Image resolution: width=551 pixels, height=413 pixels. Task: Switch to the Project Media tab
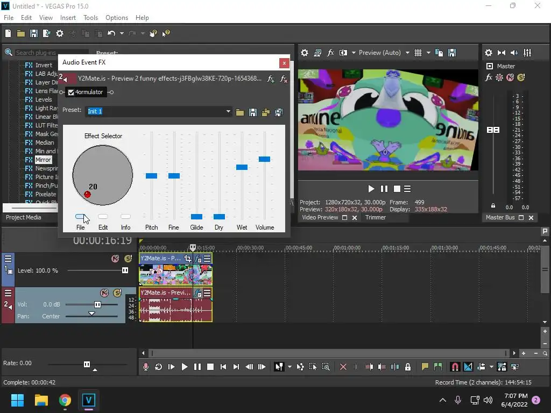point(24,217)
